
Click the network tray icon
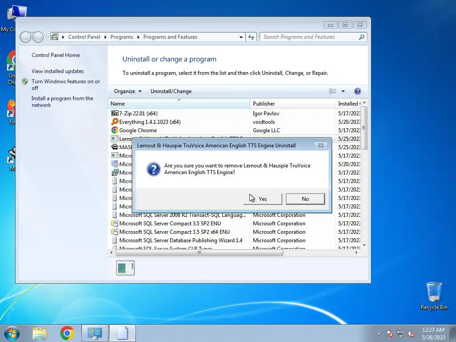(x=400, y=334)
